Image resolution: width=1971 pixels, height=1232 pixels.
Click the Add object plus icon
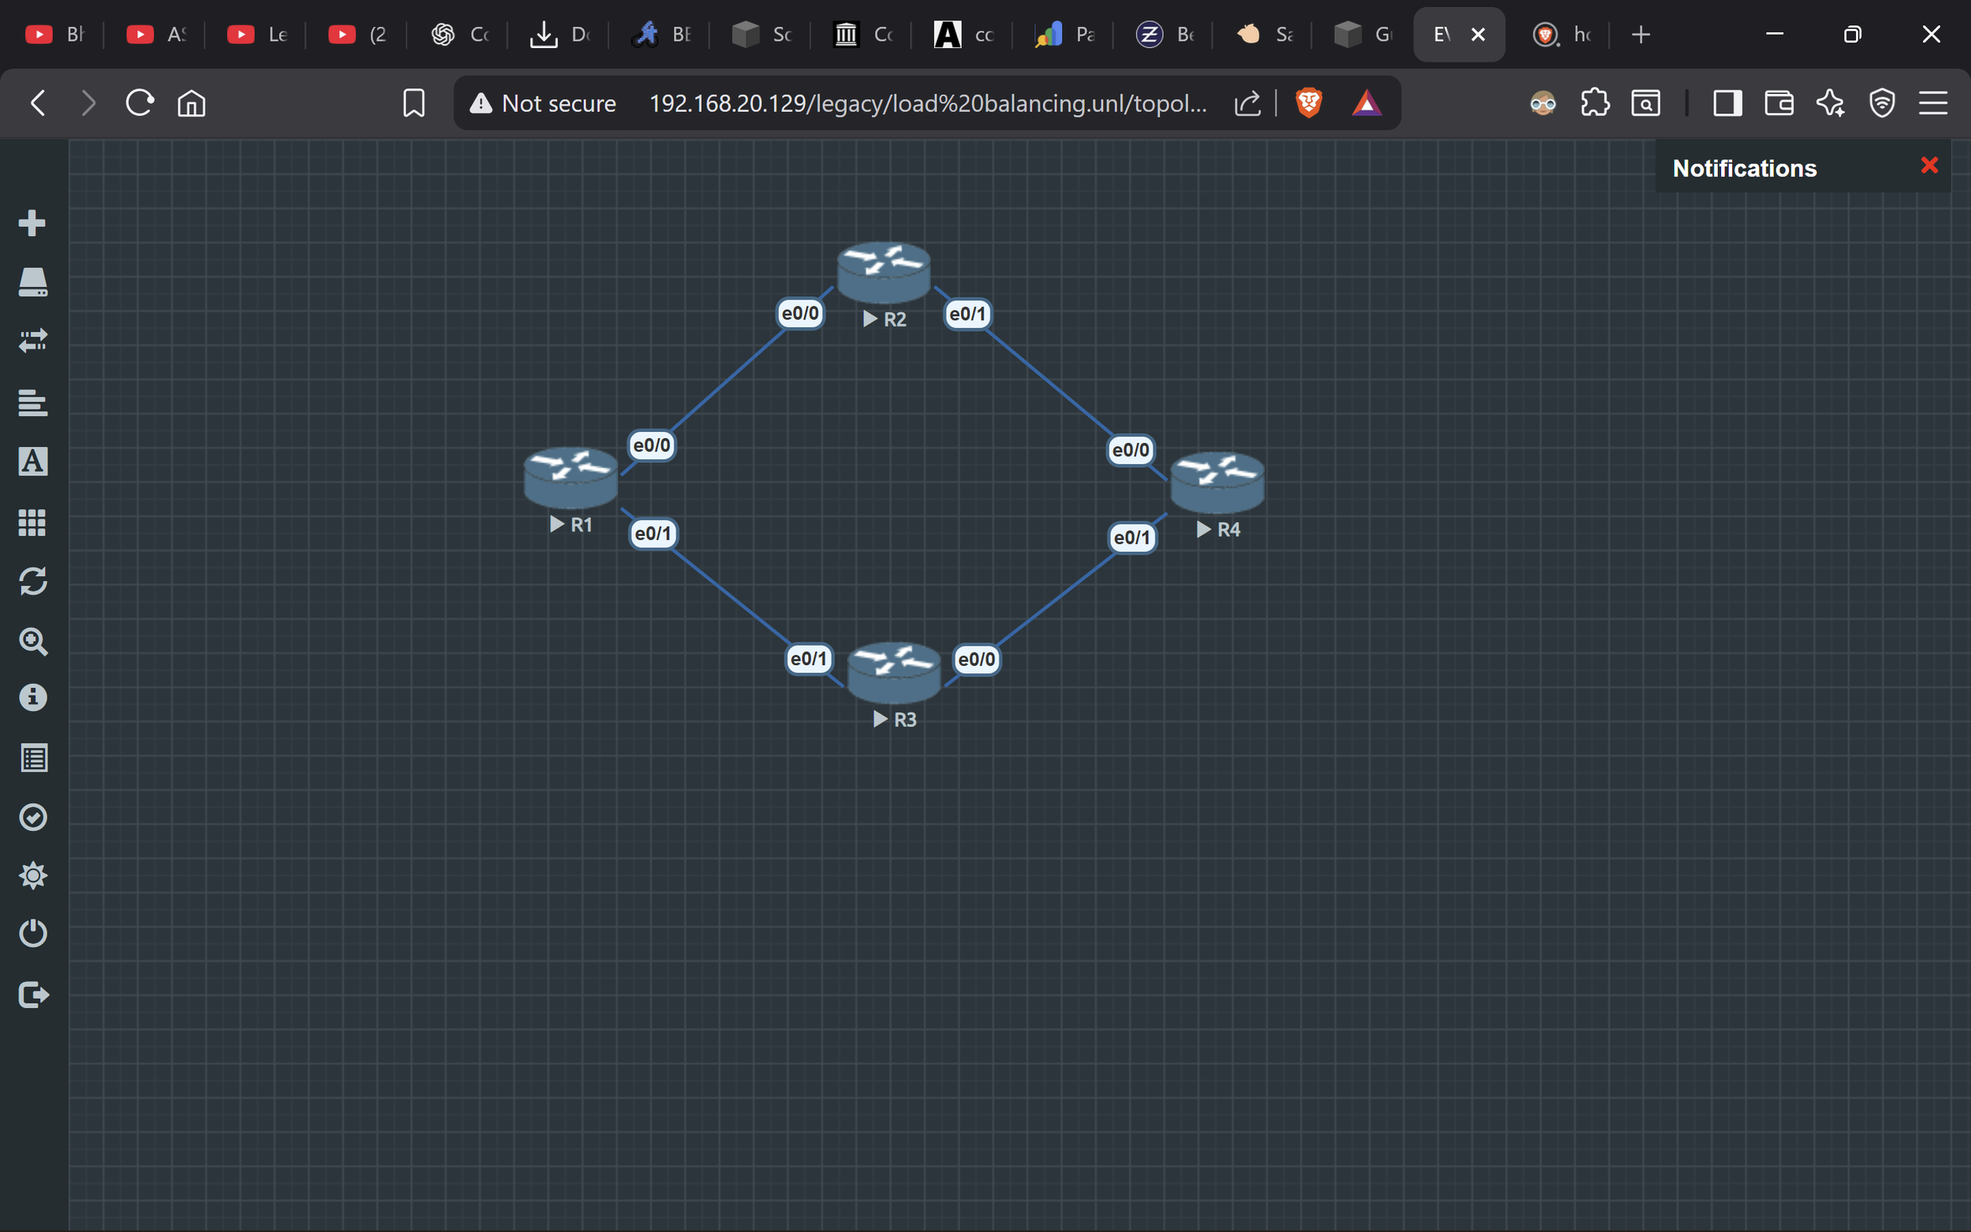(32, 222)
